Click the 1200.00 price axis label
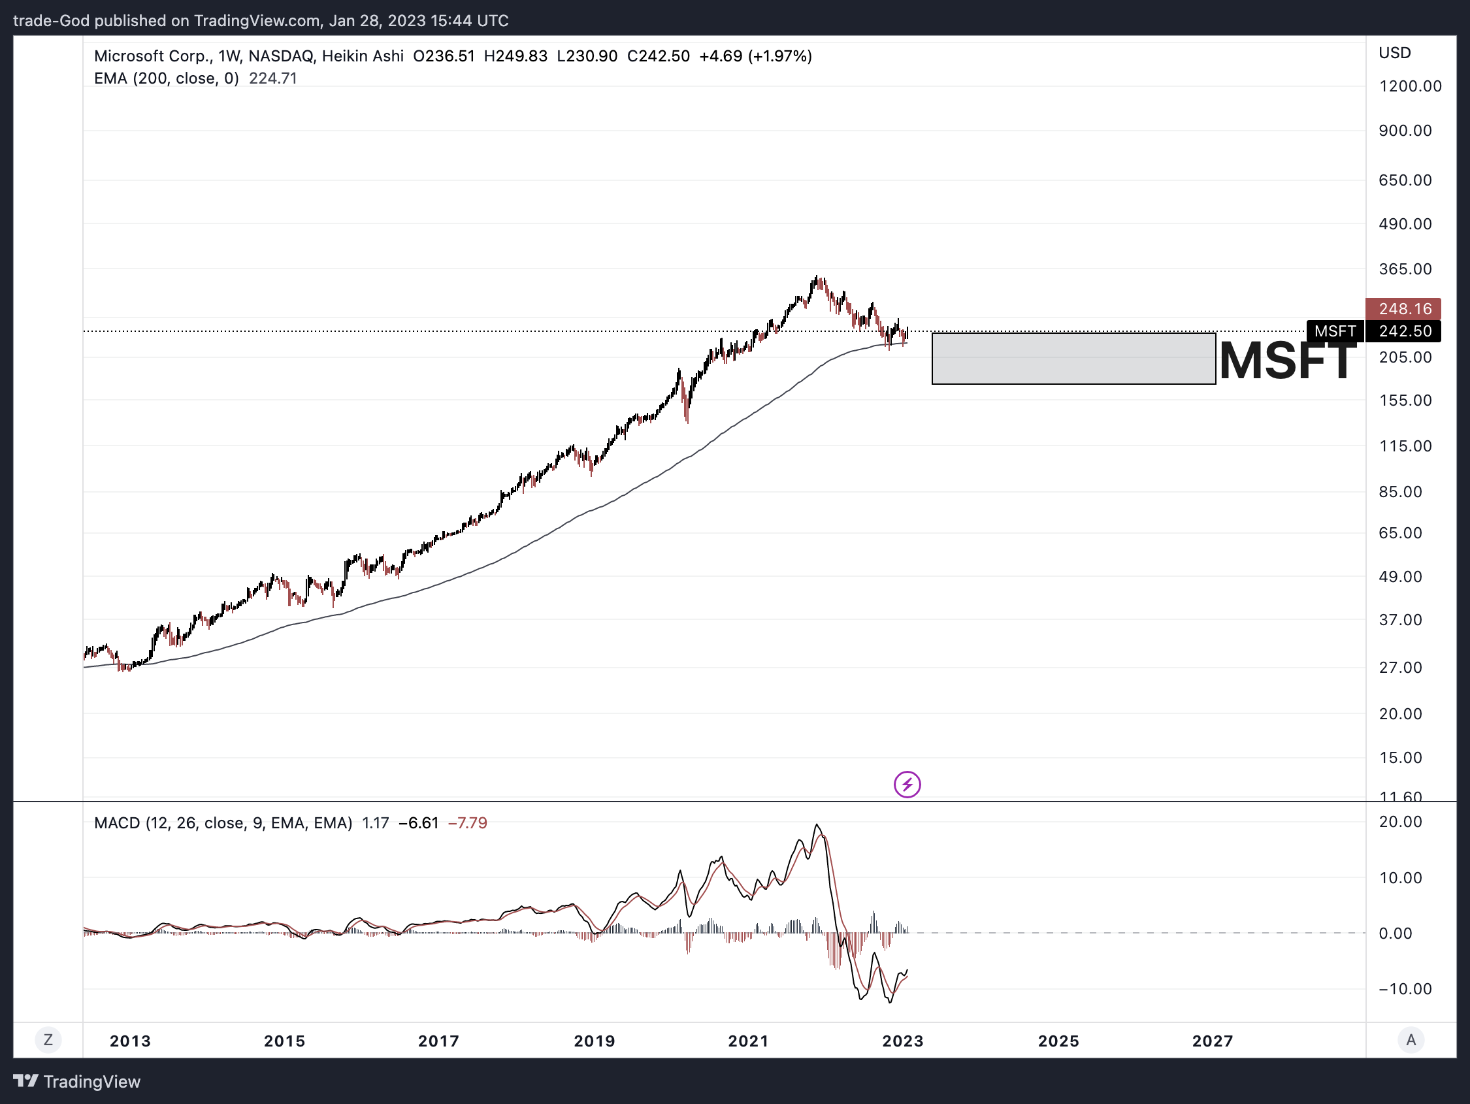 click(1410, 86)
